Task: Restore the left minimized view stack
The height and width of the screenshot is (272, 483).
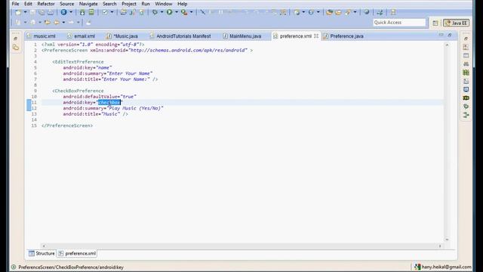Action: 16,39
